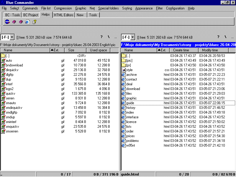Click the style css file icon
Screen dimensions: 236x177
click(124, 70)
